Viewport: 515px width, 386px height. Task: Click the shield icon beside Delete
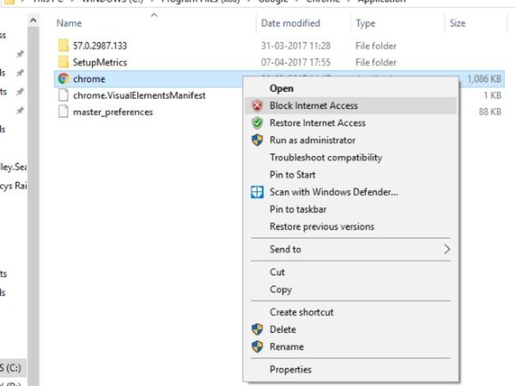257,329
